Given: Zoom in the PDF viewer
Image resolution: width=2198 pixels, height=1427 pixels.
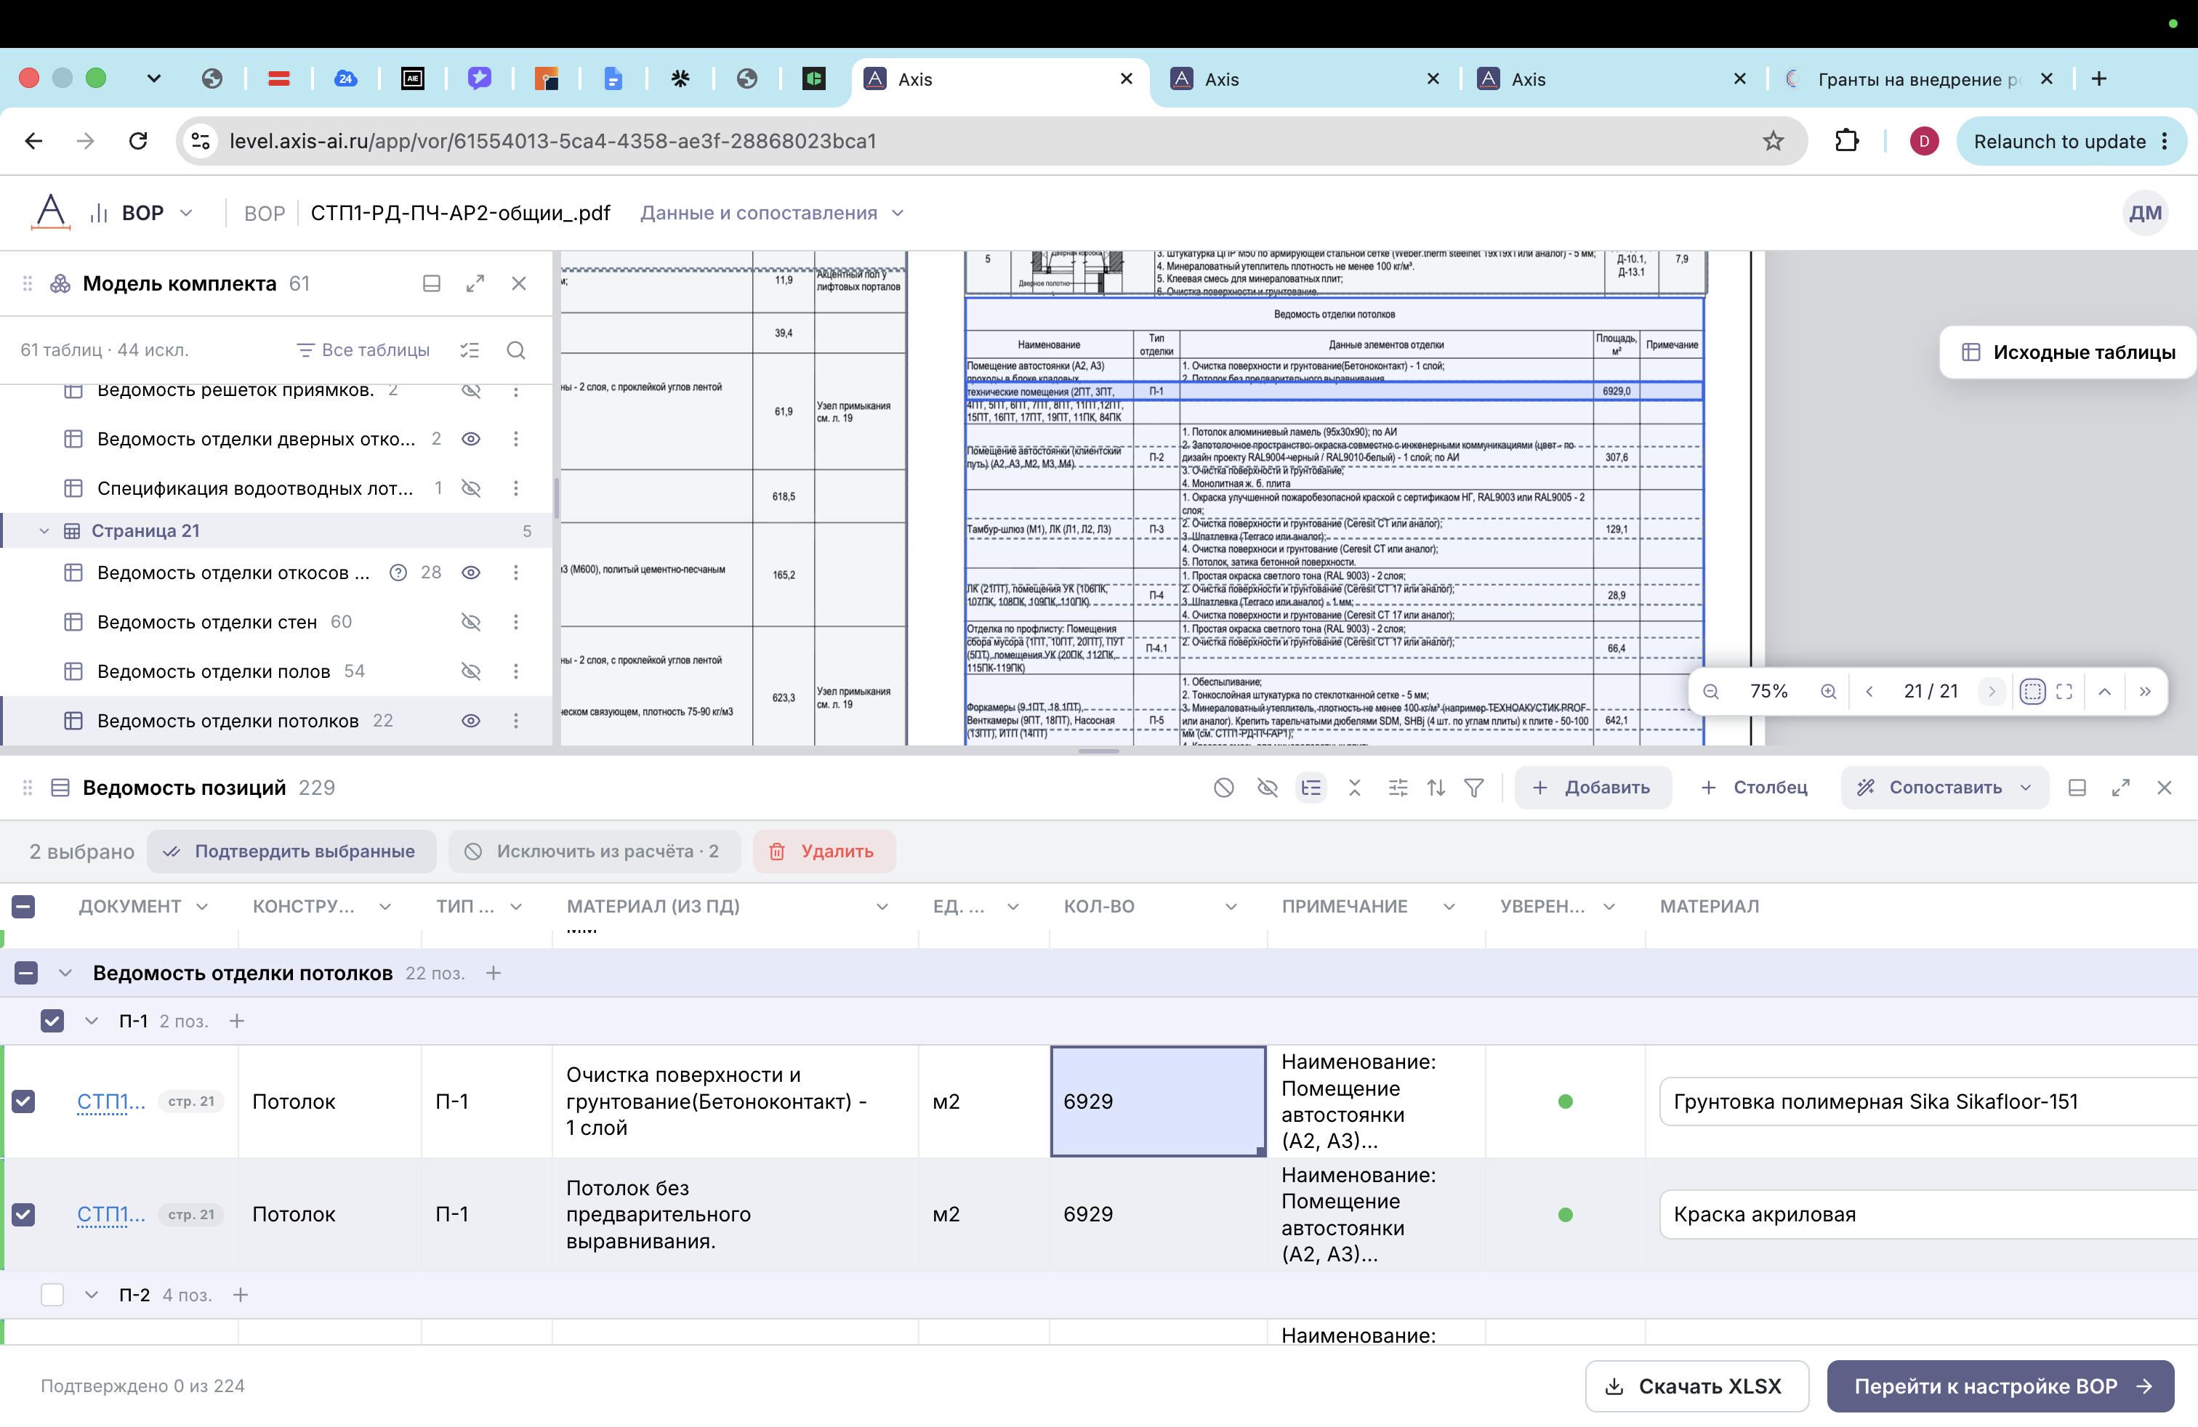Looking at the screenshot, I should coord(1827,692).
